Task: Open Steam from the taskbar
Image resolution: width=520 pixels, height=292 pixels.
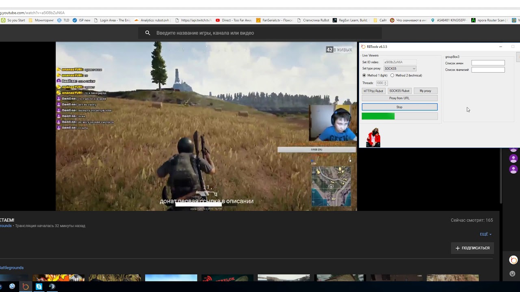Action: (52, 286)
